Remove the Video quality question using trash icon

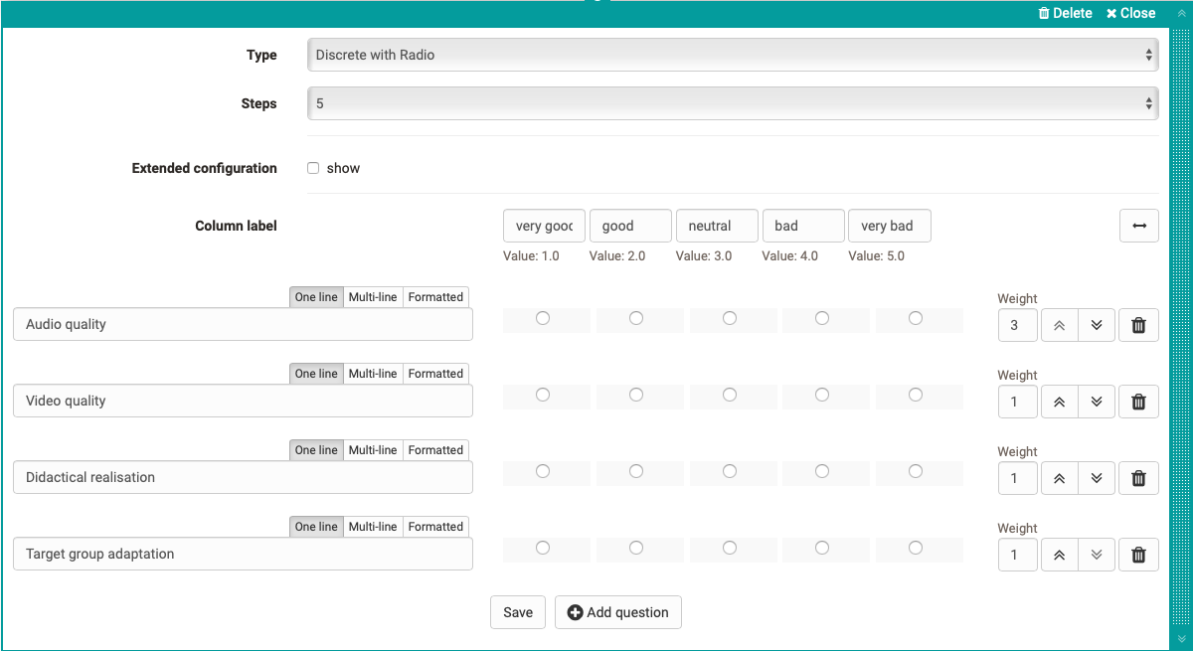[1138, 401]
